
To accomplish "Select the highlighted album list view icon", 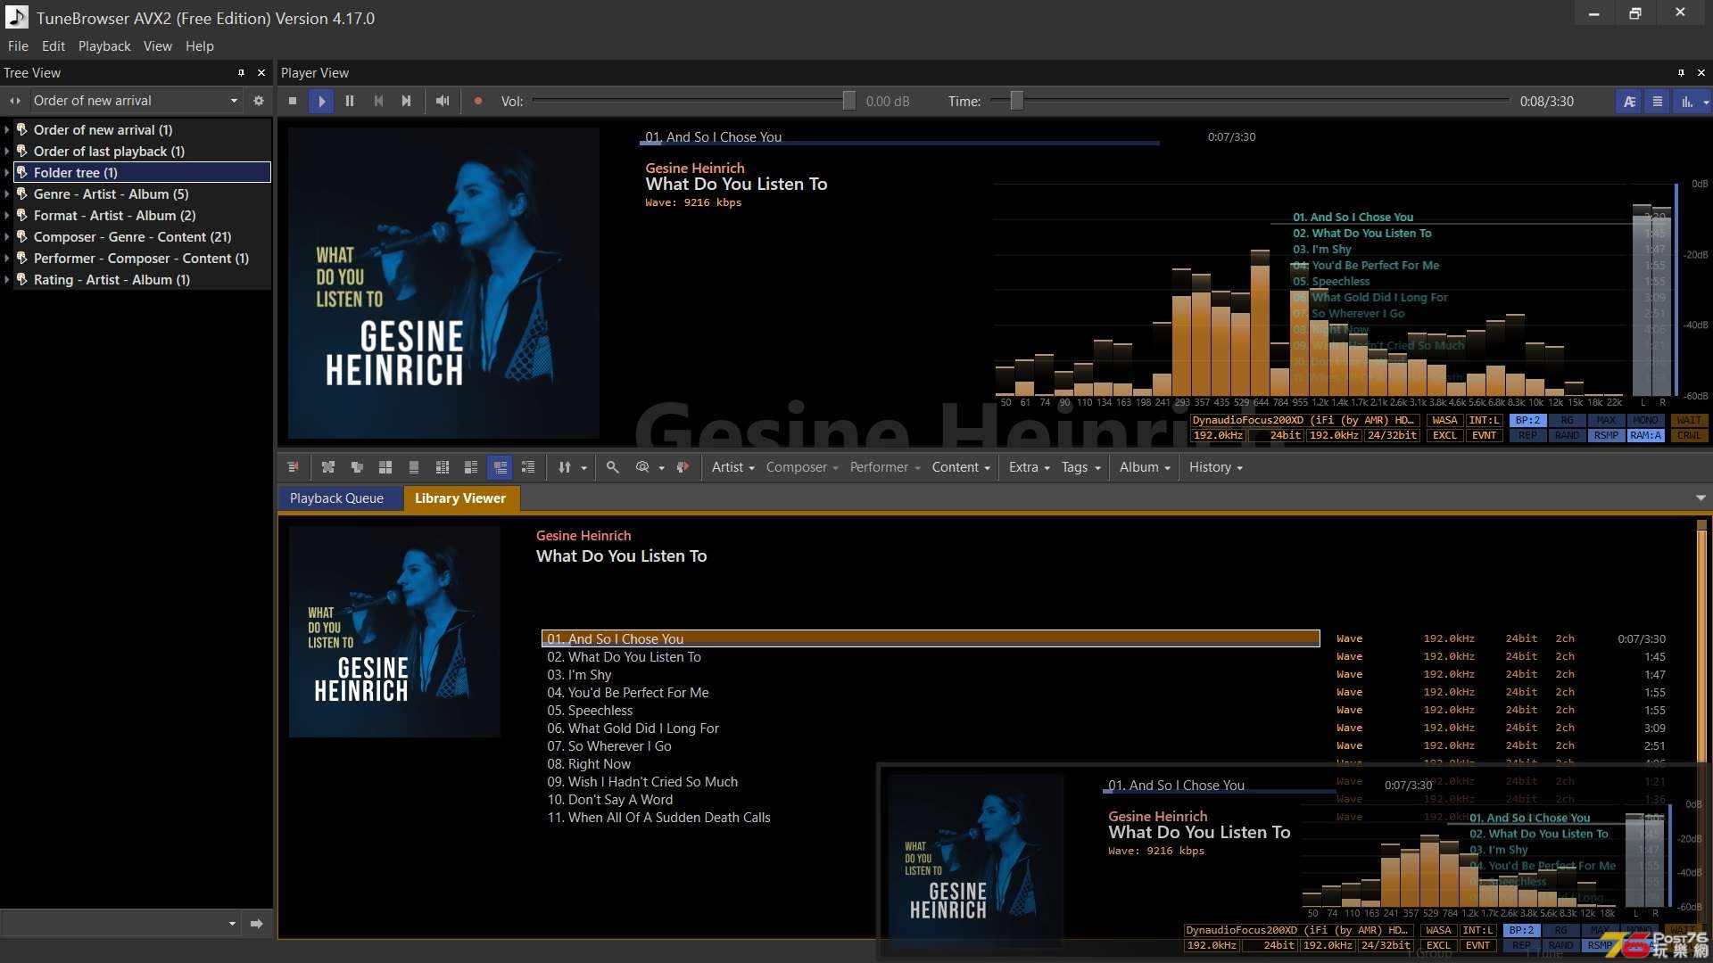I will (500, 467).
